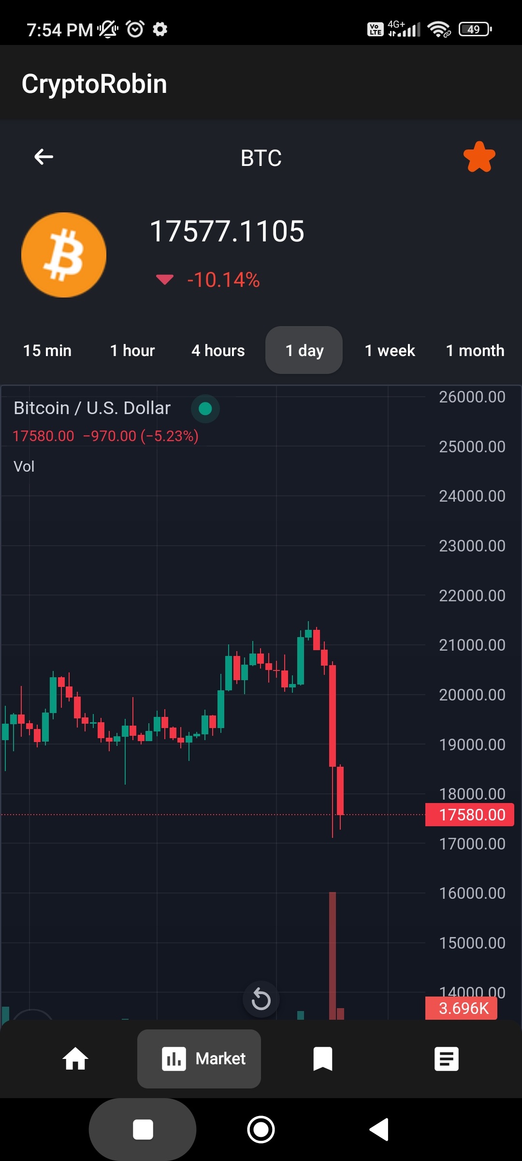The width and height of the screenshot is (522, 1161).
Task: Click the Bitcoin / U.S. Dollar chart title
Action: [92, 408]
